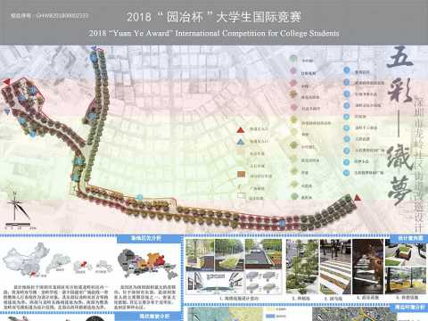Click the 基地区位分析 blue section header

point(149,238)
